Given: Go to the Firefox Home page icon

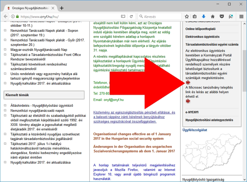Looking at the screenshot, I should point(213,16).
